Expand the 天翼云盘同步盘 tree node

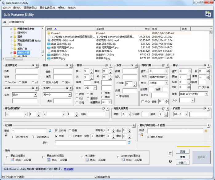(x=11, y=29)
